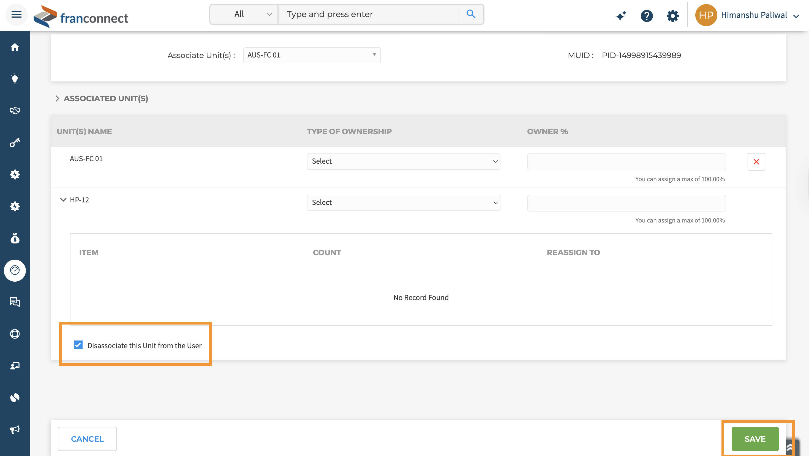Open the hamburger navigation menu
809x456 pixels.
pyautogui.click(x=16, y=14)
